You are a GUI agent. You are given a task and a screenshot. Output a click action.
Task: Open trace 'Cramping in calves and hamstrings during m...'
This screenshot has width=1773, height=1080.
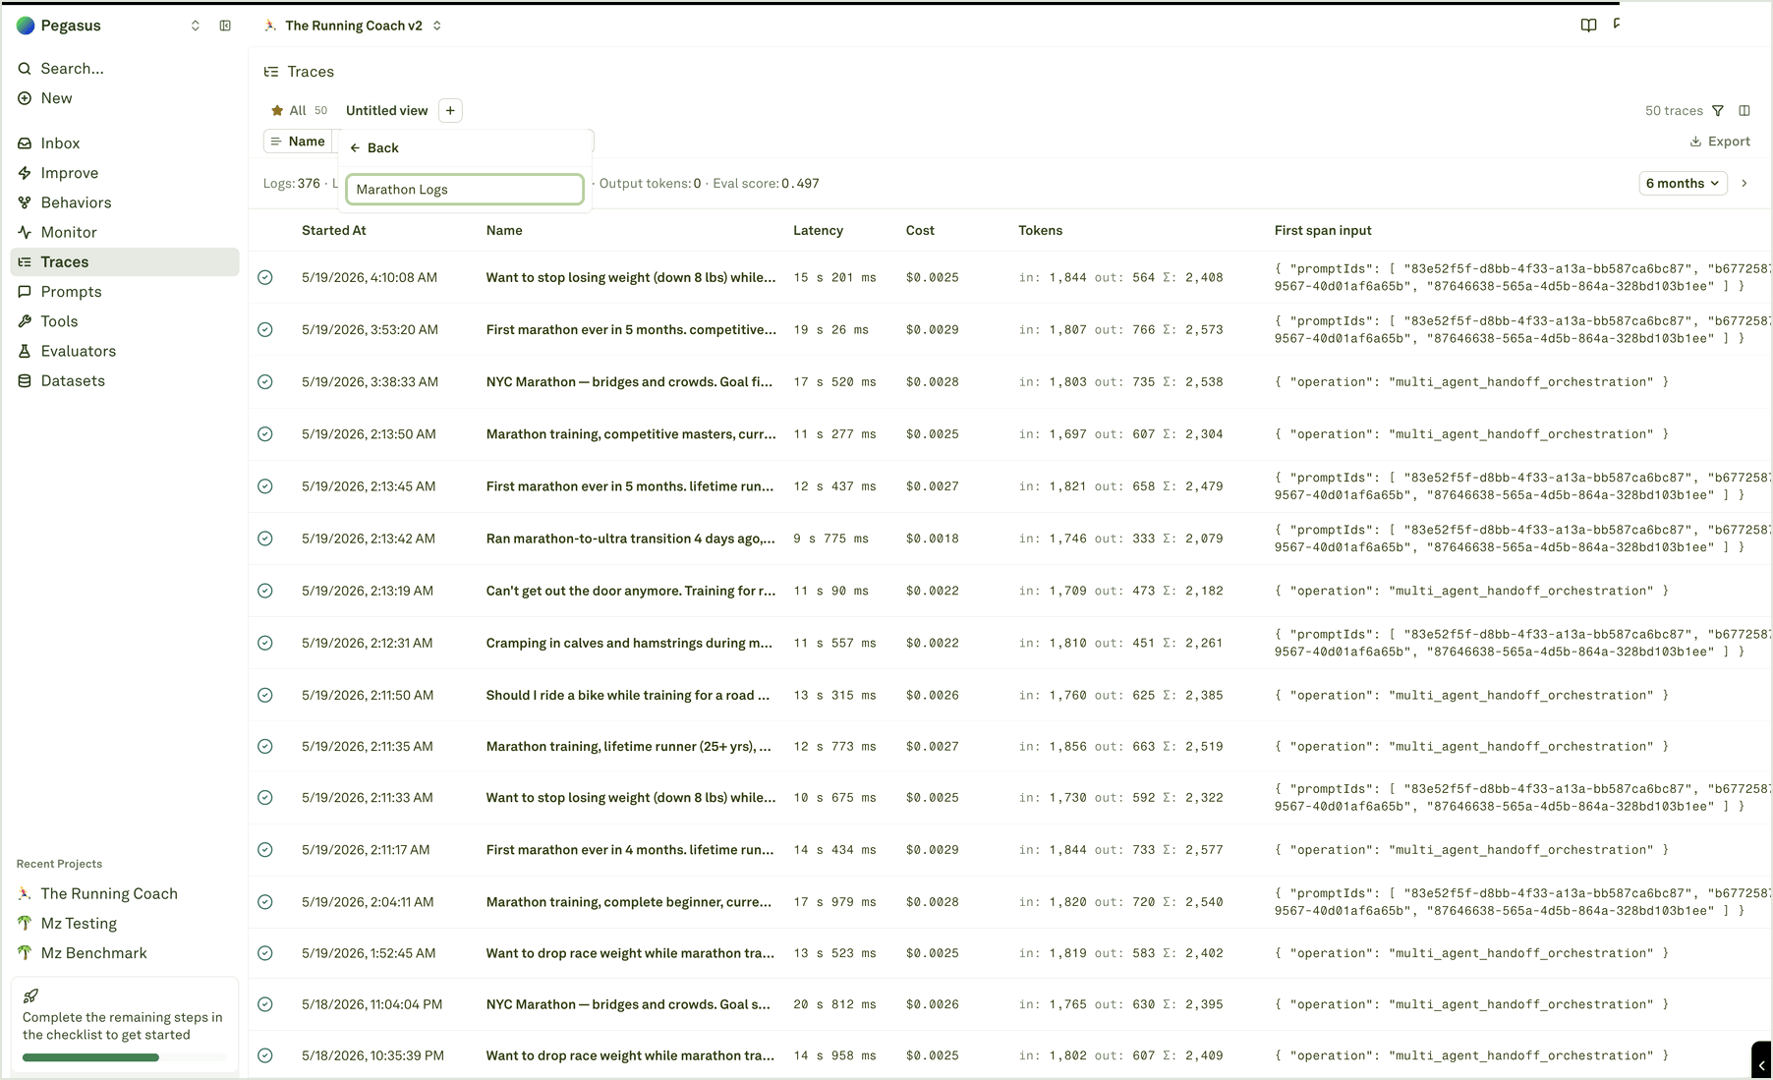point(629,643)
